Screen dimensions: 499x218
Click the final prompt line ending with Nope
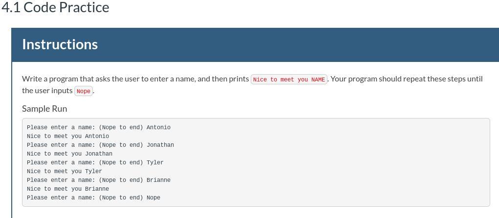click(93, 198)
